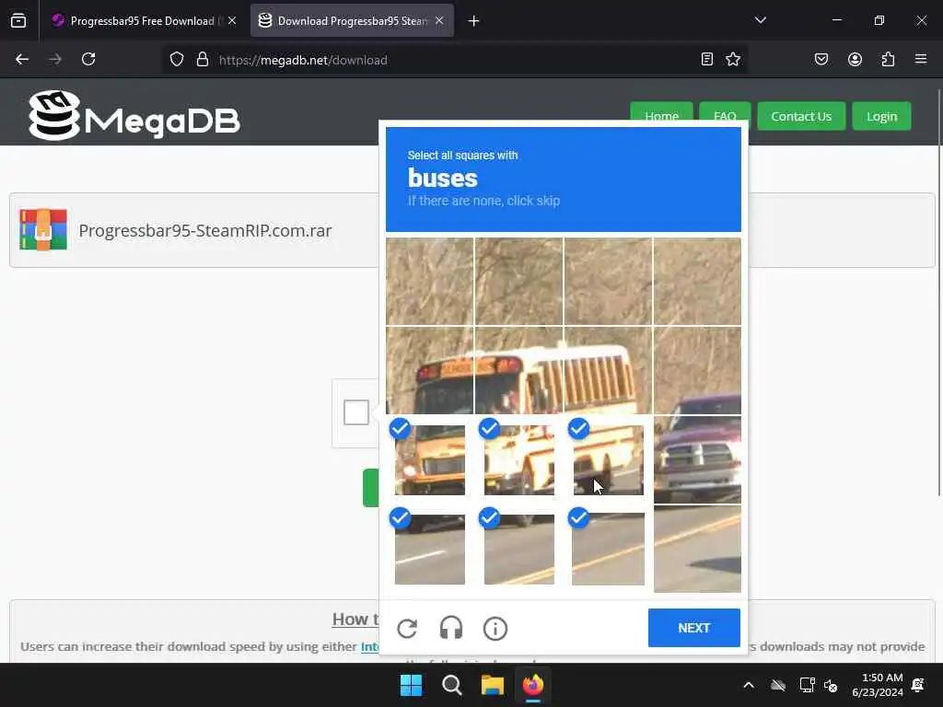Open the extensions puzzle icon
Screen dimensions: 943x707
(888, 60)
